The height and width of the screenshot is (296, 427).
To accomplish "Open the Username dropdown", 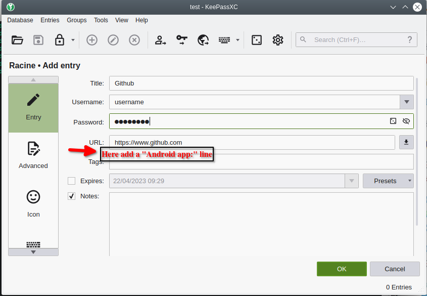I will 406,102.
